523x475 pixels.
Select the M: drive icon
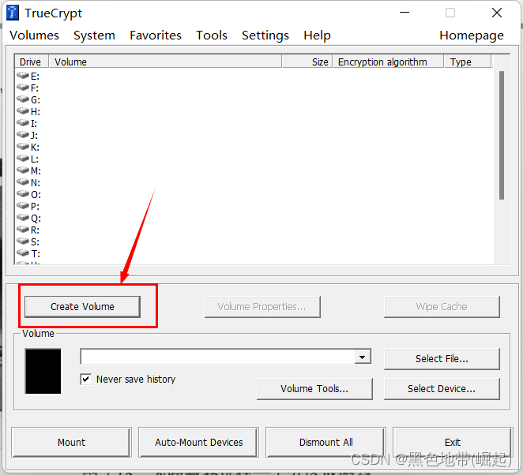23,170
